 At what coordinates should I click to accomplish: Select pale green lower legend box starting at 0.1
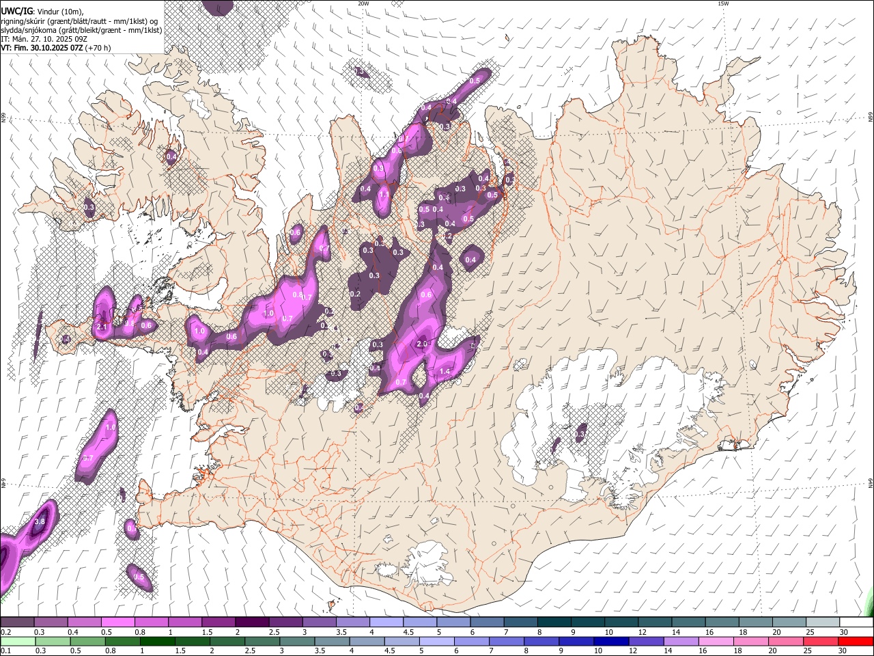pos(17,641)
